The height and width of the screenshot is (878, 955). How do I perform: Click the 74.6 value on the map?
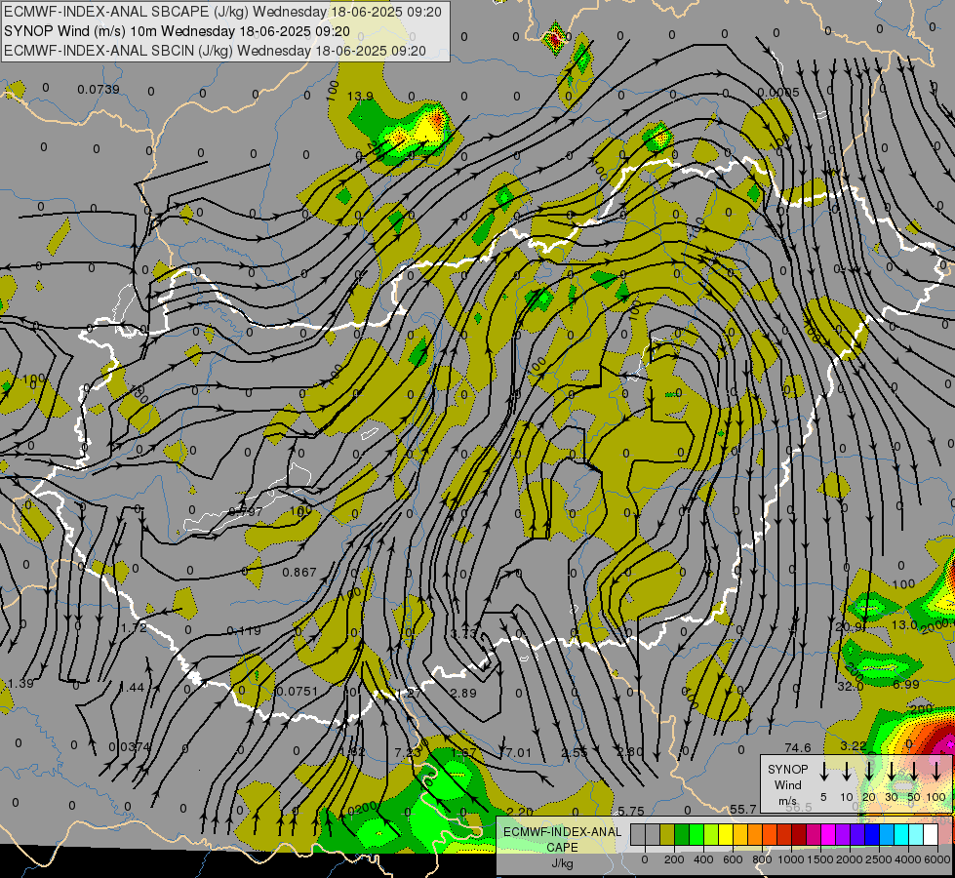pos(797,747)
